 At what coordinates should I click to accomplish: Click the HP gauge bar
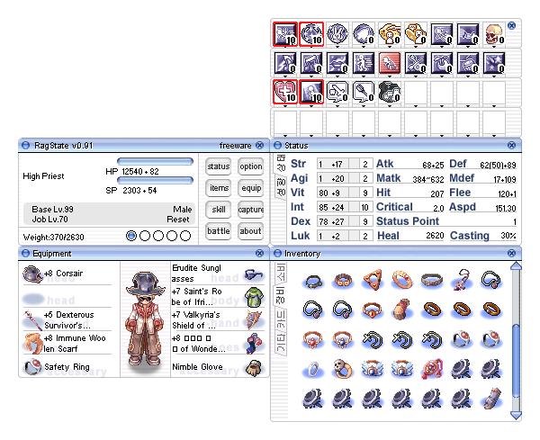coord(156,161)
